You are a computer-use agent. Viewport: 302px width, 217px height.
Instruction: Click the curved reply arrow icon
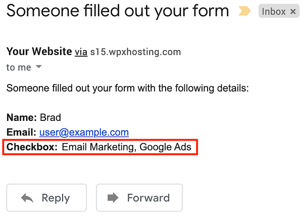[x=27, y=198]
